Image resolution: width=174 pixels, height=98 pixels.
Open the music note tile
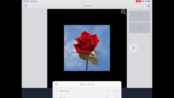tap(139, 27)
